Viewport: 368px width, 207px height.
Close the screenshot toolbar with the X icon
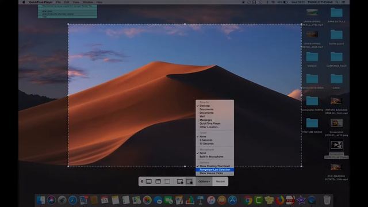click(x=142, y=182)
